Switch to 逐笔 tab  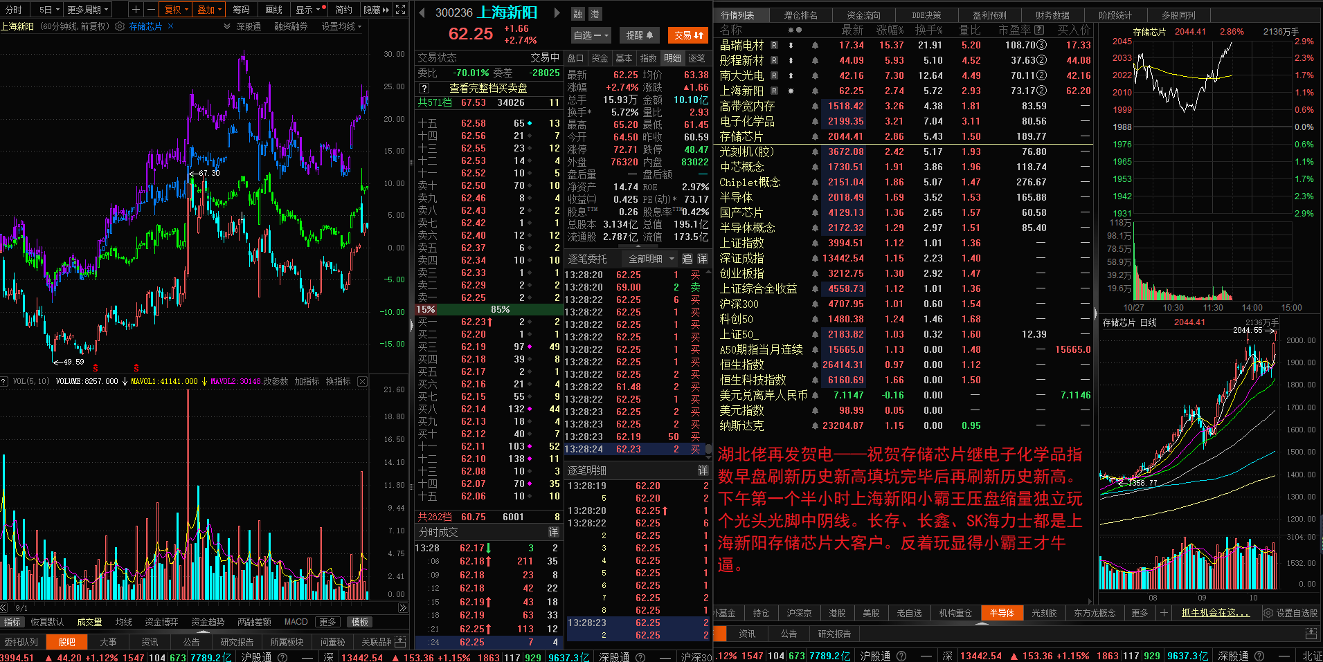(x=696, y=58)
